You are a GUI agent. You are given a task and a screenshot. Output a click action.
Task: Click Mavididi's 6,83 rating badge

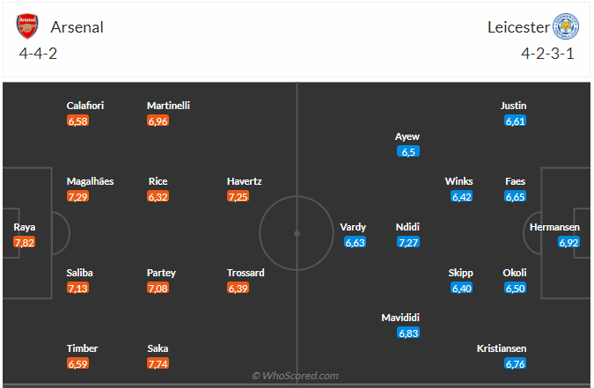click(x=408, y=333)
